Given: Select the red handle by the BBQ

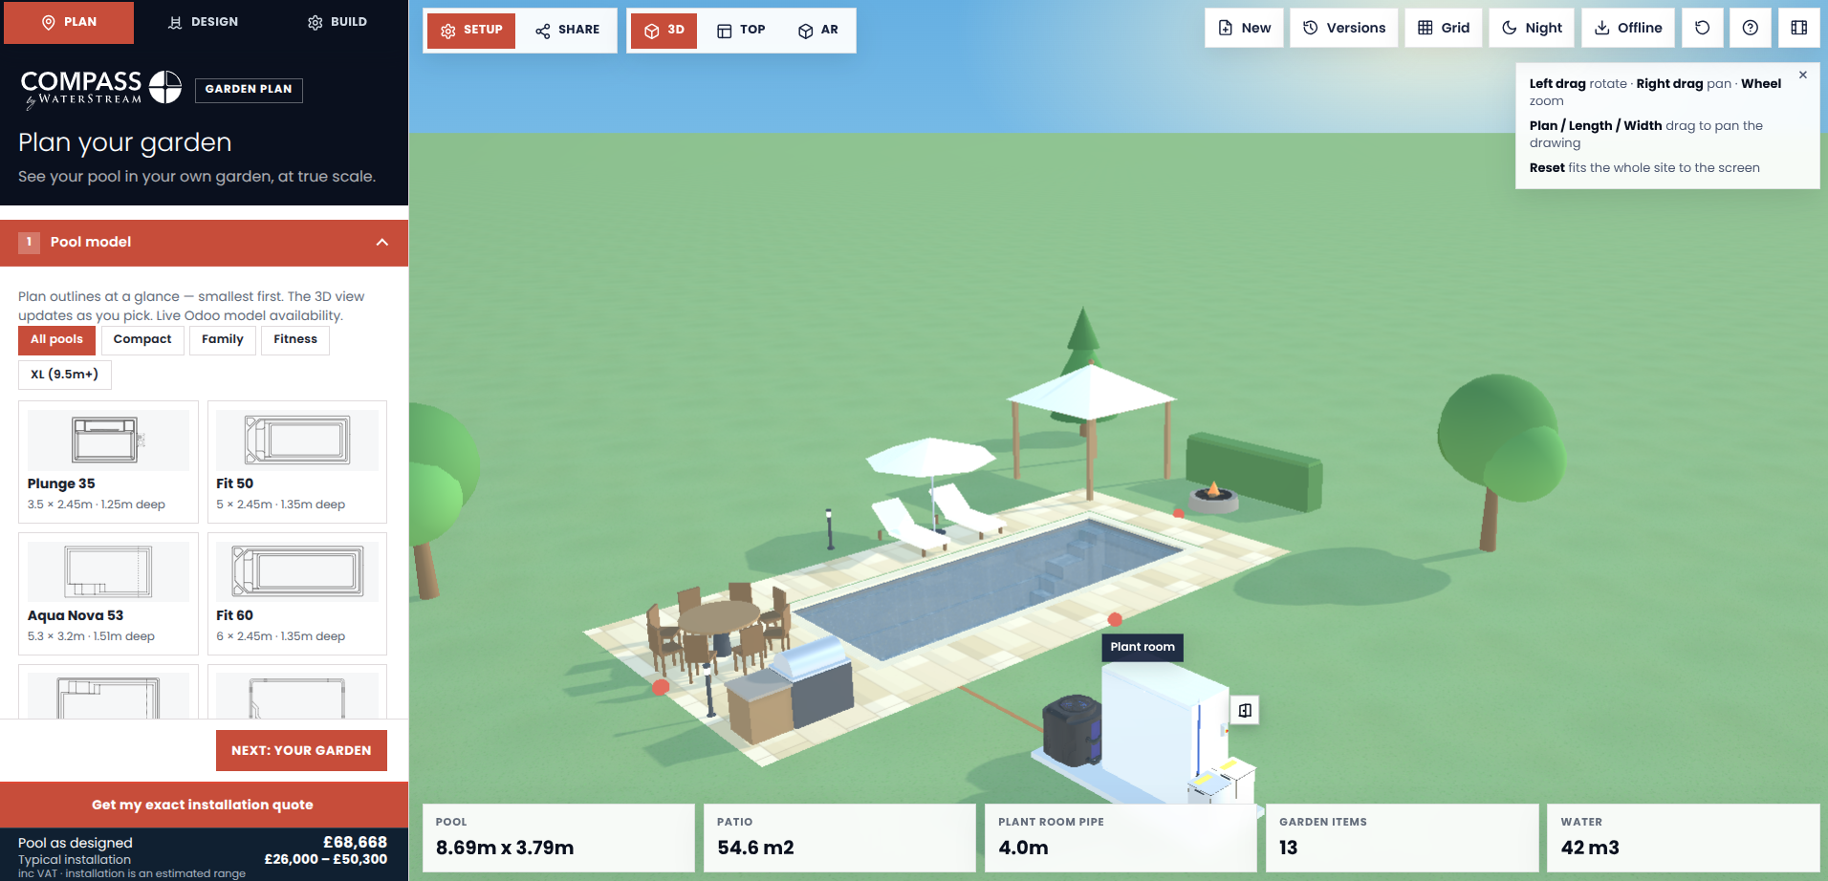Looking at the screenshot, I should click(x=661, y=686).
